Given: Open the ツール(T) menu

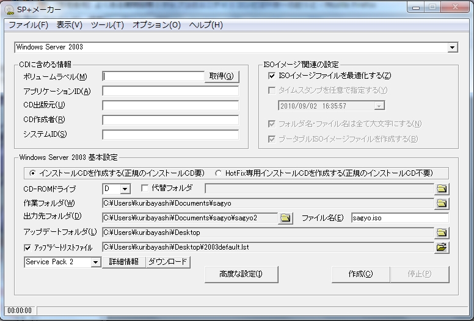Looking at the screenshot, I should tap(108, 25).
